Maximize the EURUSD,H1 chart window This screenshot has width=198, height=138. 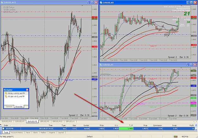pyautogui.click(x=191, y=65)
